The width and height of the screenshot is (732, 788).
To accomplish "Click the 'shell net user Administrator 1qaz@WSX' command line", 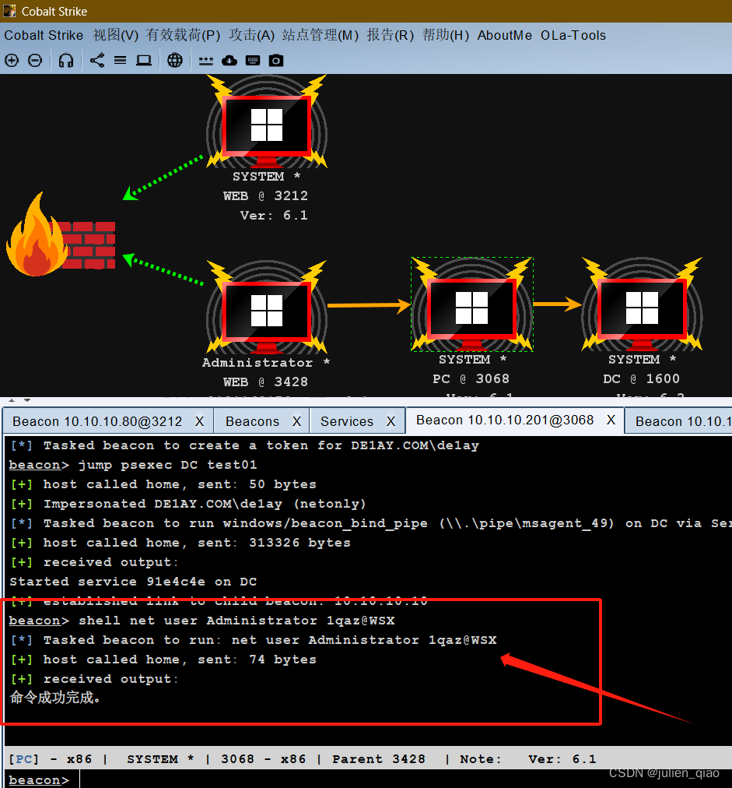I will [x=236, y=621].
